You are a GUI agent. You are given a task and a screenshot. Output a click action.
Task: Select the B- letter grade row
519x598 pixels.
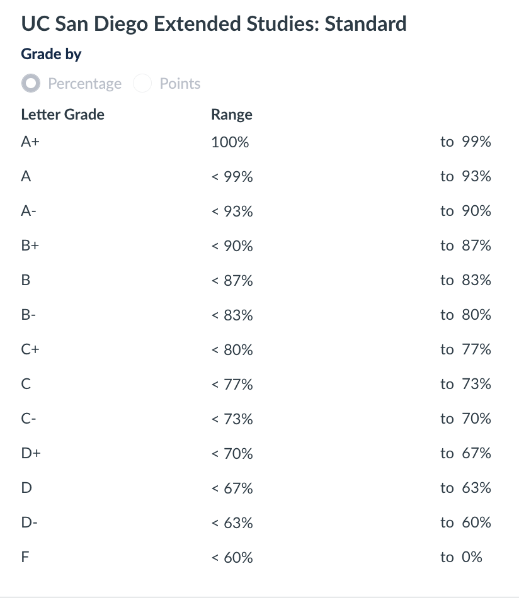click(x=28, y=315)
